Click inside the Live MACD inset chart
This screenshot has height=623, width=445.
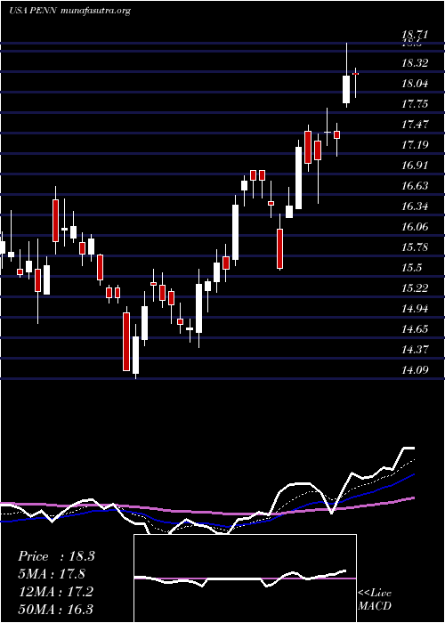[x=245, y=578]
